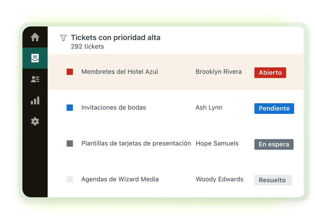The image size is (315, 223).
Task: Click the red priority square for Membretes ticket
Action: pyautogui.click(x=70, y=72)
